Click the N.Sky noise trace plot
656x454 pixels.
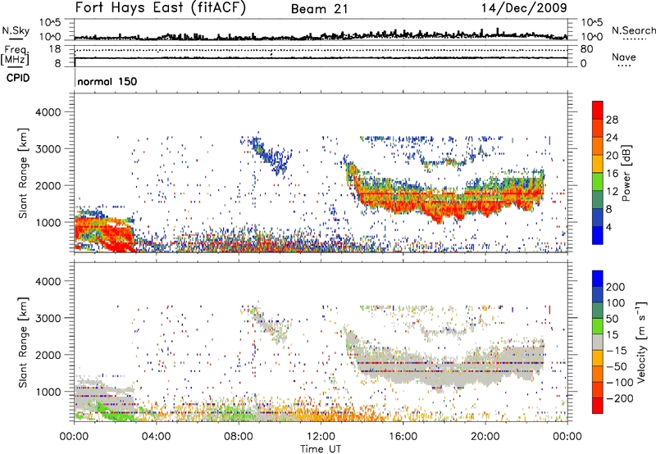pyautogui.click(x=321, y=30)
